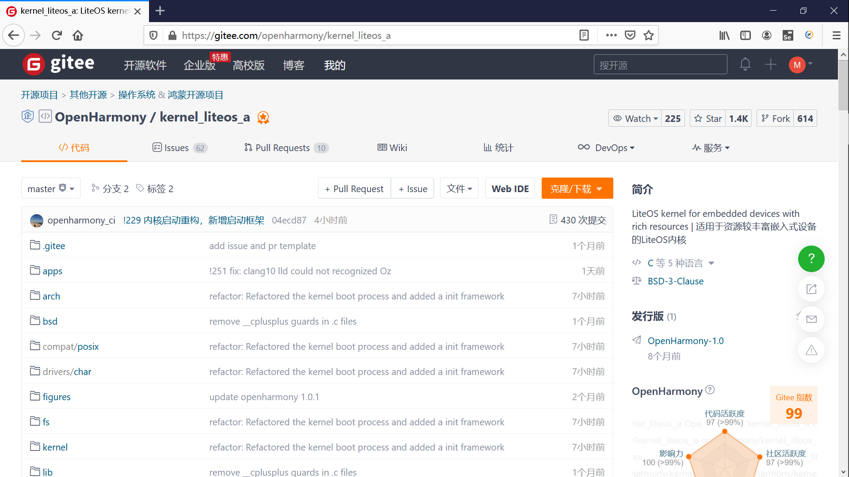Bookmark this page with star icon
Image resolution: width=849 pixels, height=477 pixels.
pyautogui.click(x=648, y=35)
